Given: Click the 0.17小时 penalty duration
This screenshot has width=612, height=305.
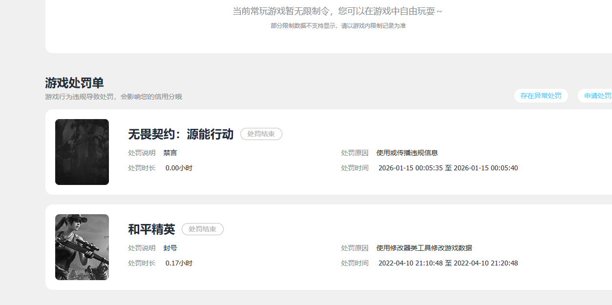Looking at the screenshot, I should click(179, 263).
